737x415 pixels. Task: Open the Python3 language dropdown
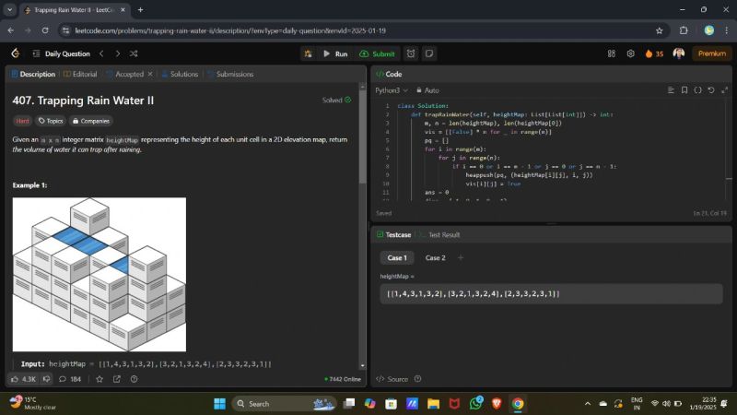(392, 90)
